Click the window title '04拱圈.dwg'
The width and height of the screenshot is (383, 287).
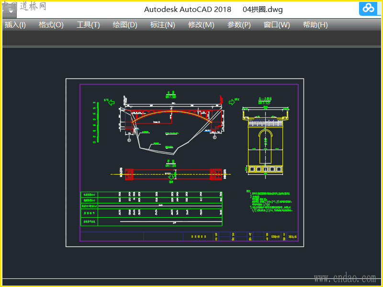click(x=262, y=10)
